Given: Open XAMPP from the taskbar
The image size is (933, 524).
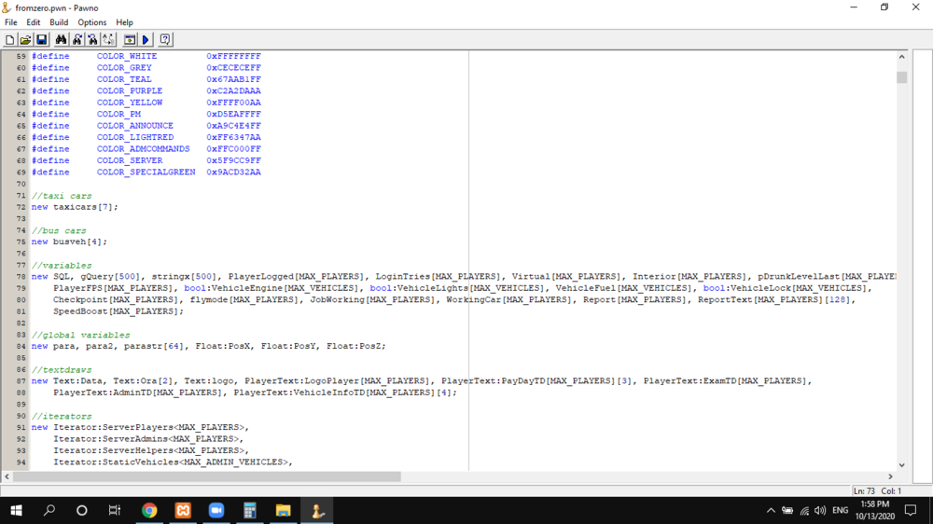Looking at the screenshot, I should click(183, 510).
